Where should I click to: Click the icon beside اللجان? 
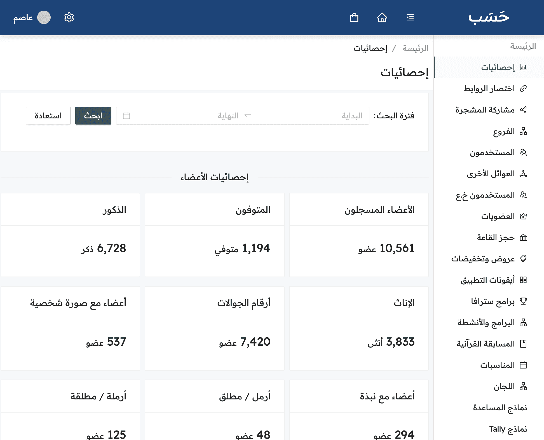(x=523, y=387)
